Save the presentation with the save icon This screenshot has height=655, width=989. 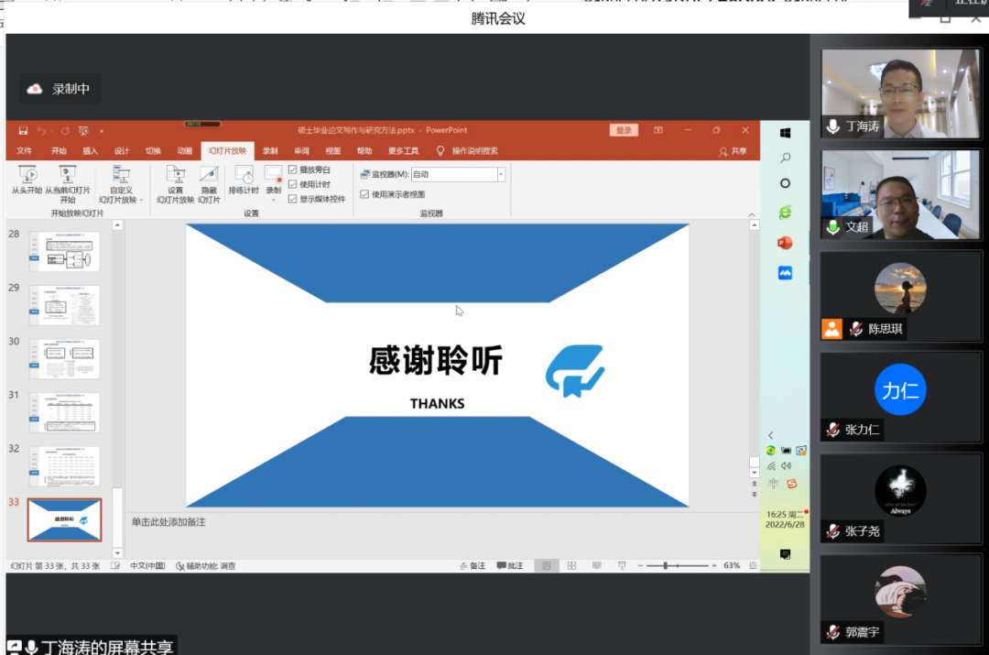tap(23, 131)
